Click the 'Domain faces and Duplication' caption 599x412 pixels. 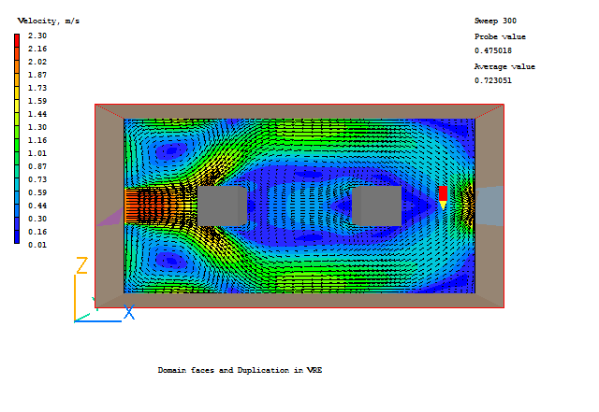pyautogui.click(x=240, y=370)
